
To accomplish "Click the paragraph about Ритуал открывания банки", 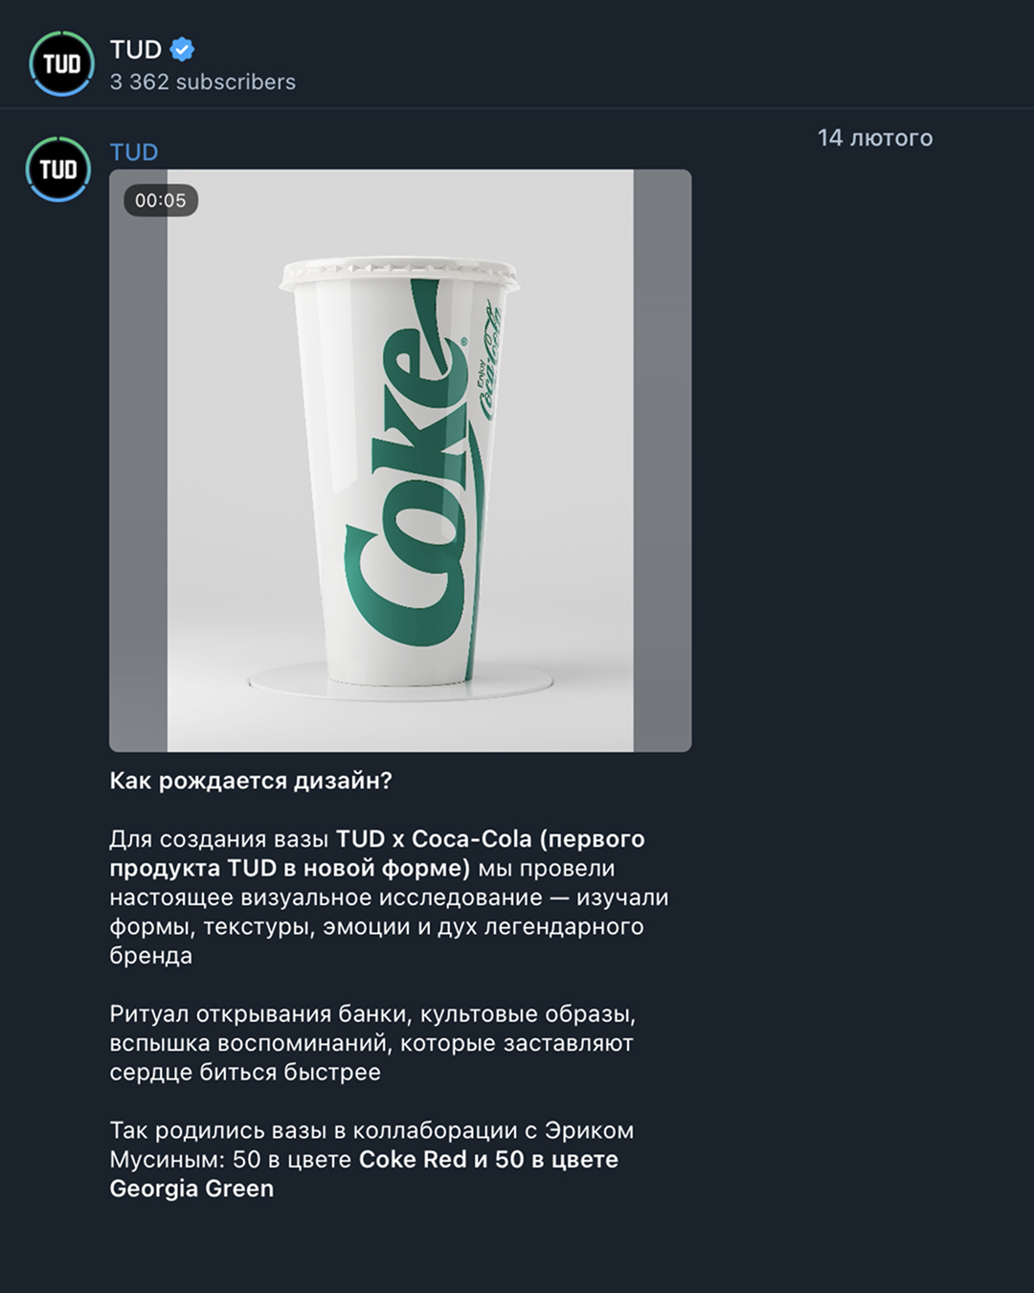I will tap(372, 1043).
